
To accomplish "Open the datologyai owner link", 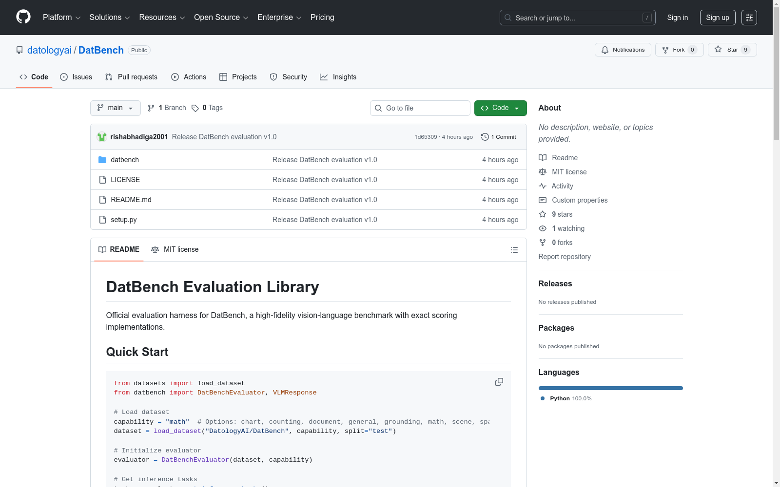I will 49,50.
